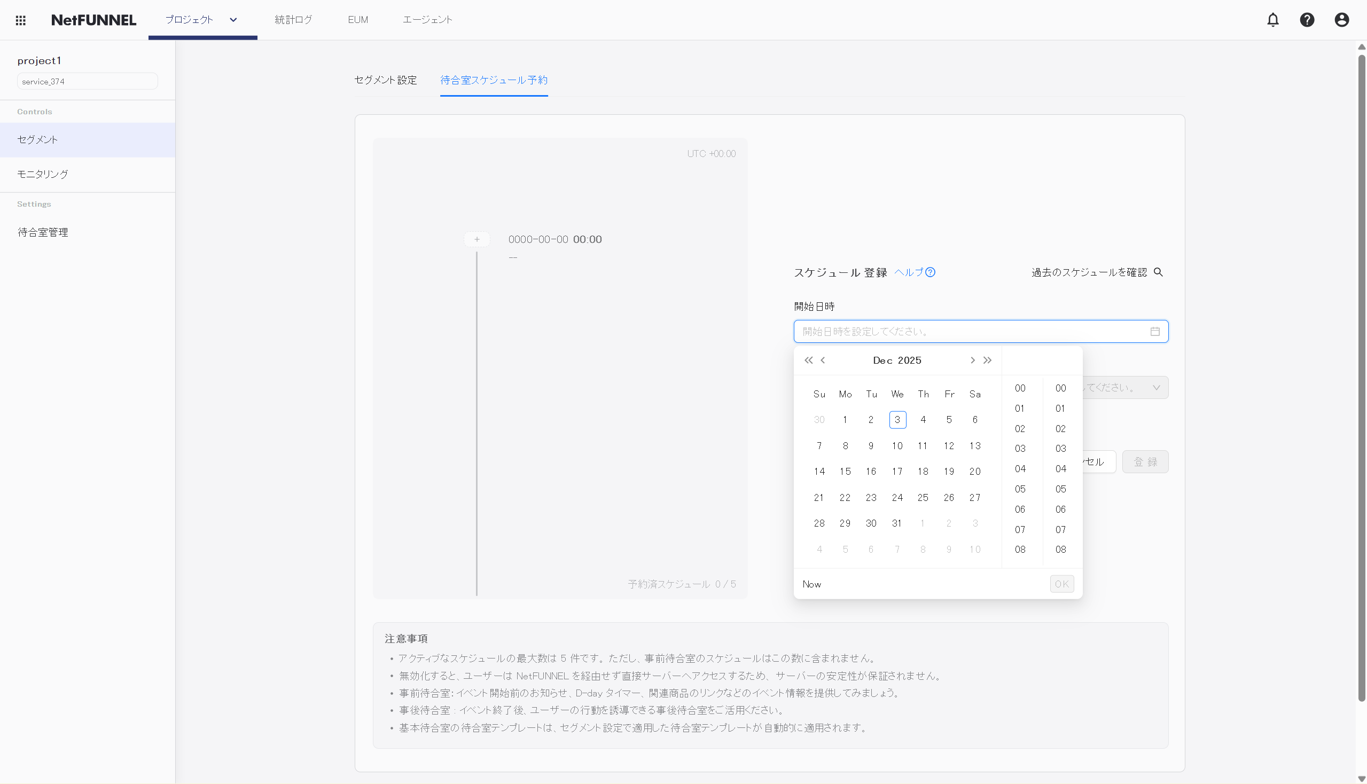Screen dimensions: 1367x784
Task: Jump to next year with double-right arrow
Action: coord(987,360)
